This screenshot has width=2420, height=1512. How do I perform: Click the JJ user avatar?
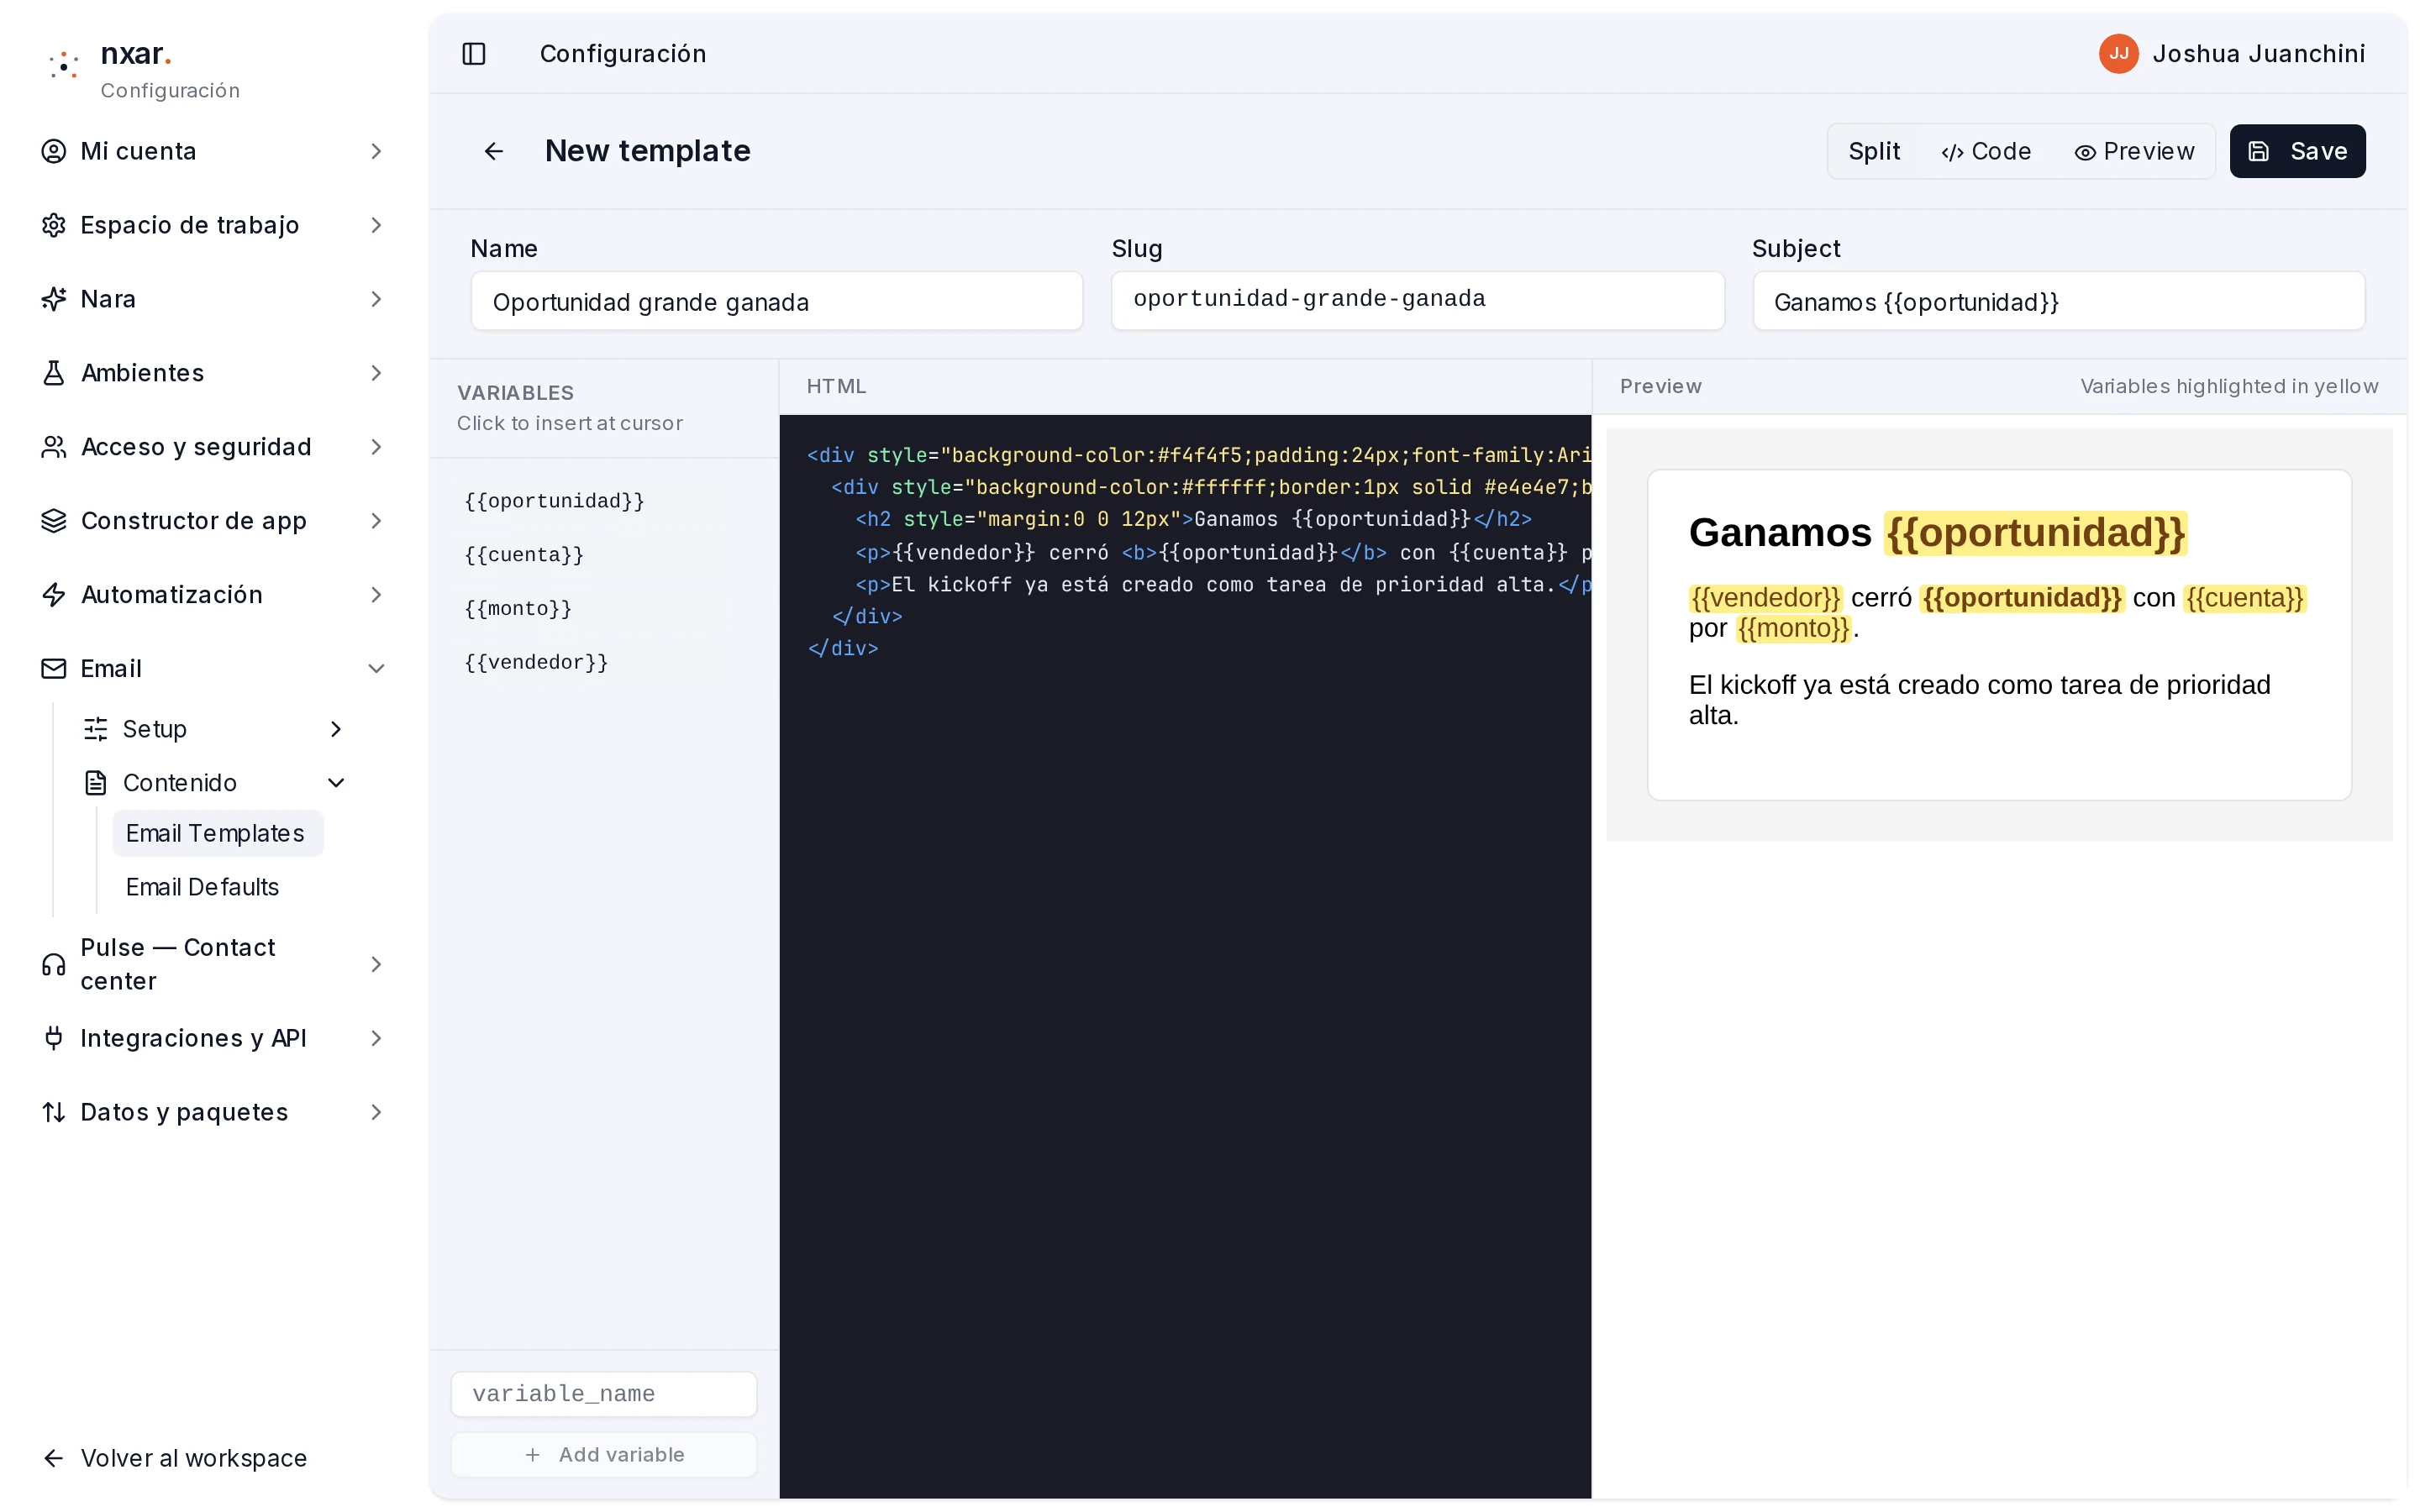pyautogui.click(x=2118, y=53)
